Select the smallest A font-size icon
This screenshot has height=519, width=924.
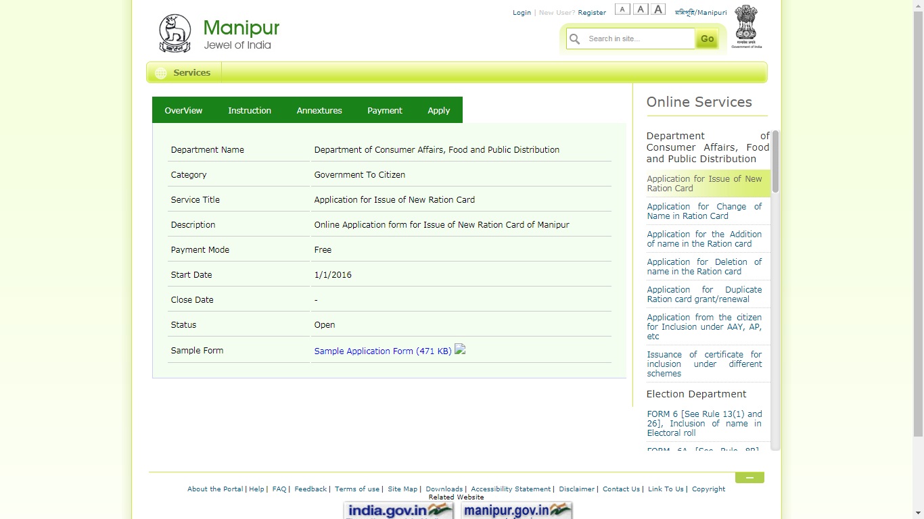622,9
